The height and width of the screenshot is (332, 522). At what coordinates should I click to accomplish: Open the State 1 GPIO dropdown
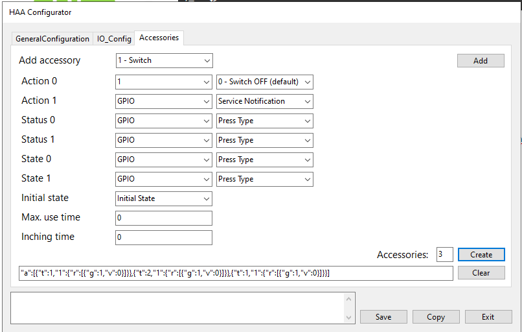(x=163, y=179)
